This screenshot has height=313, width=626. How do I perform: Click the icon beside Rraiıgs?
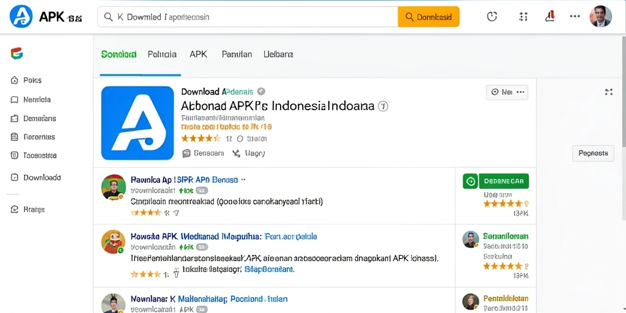pos(15,209)
